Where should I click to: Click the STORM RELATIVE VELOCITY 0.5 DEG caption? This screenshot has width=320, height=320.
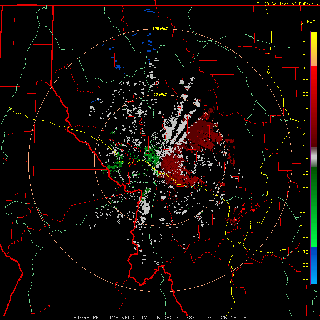(x=123, y=318)
